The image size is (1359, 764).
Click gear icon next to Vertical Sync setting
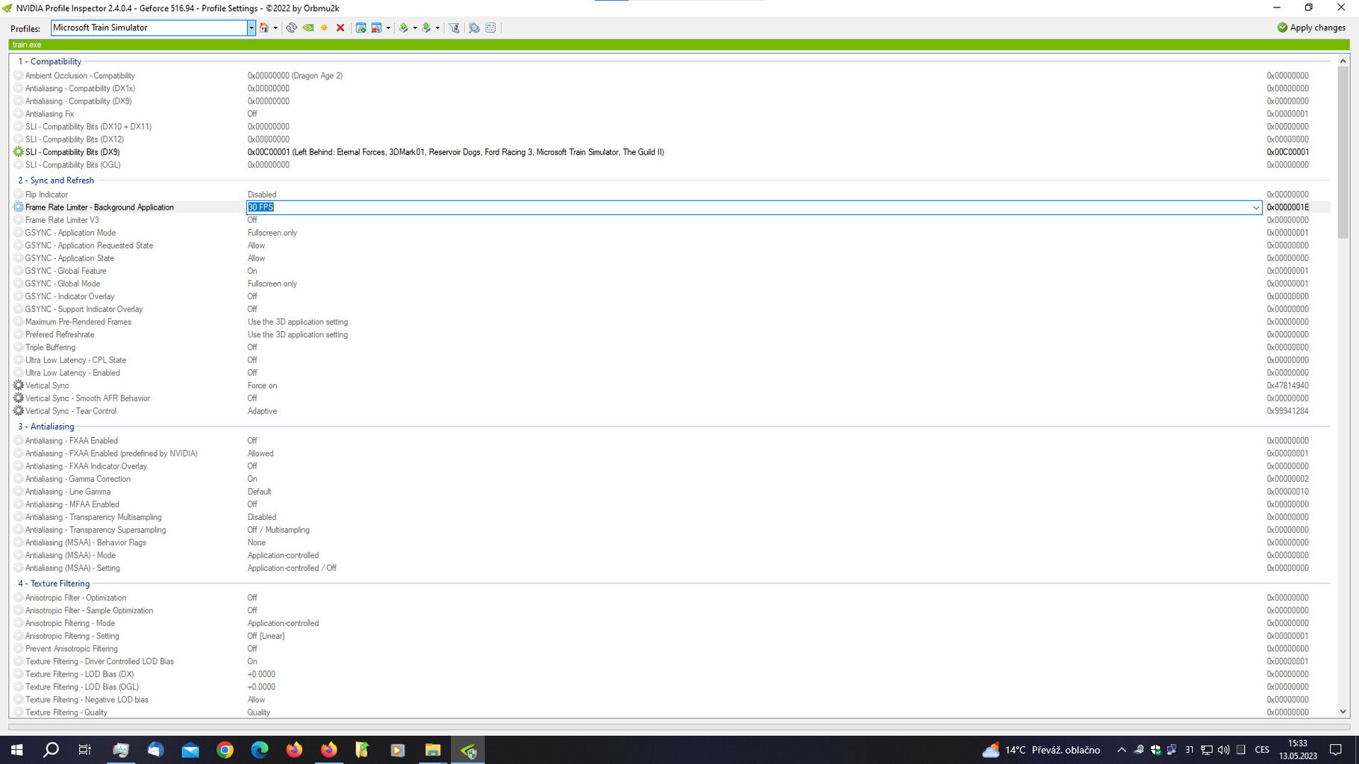pyautogui.click(x=19, y=386)
